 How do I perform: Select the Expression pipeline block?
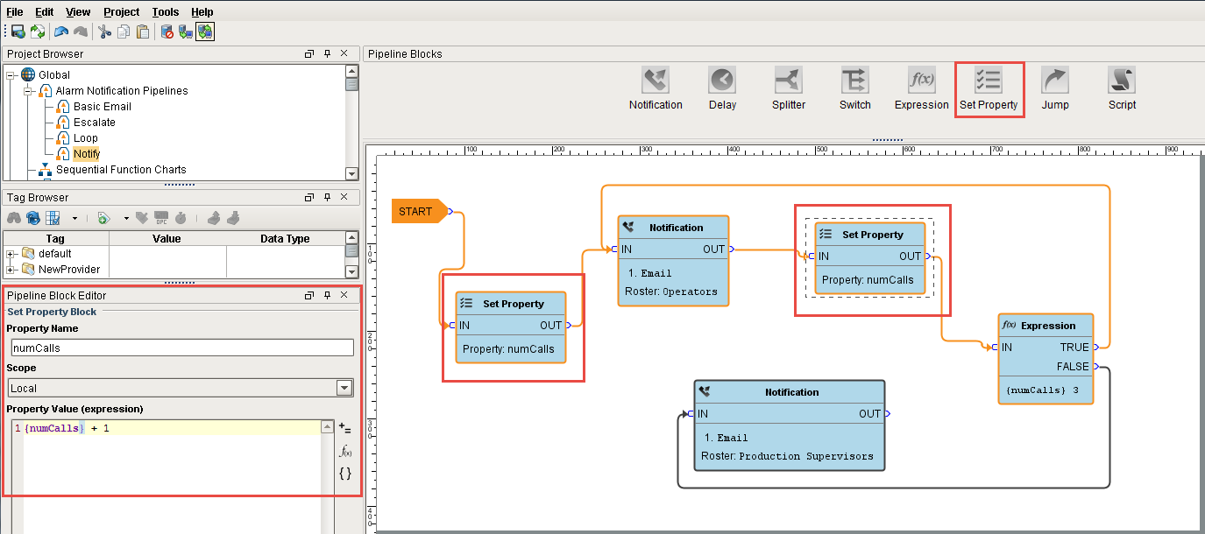921,87
